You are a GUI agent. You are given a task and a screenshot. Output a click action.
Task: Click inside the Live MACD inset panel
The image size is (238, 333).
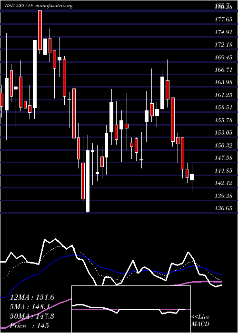pos(131,309)
